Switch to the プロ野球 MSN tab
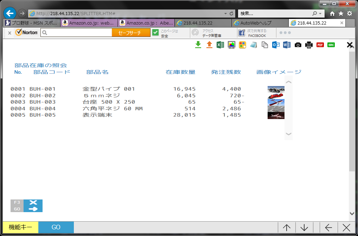The image size is (358, 236). (x=31, y=23)
